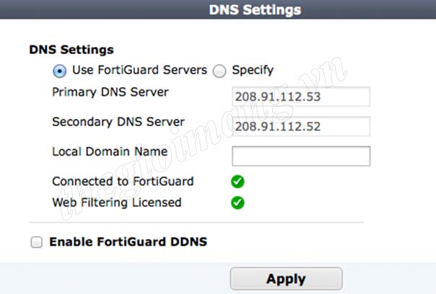The image size is (436, 294).
Task: Click the Connected to FortiGuard status label
Action: 123,182
